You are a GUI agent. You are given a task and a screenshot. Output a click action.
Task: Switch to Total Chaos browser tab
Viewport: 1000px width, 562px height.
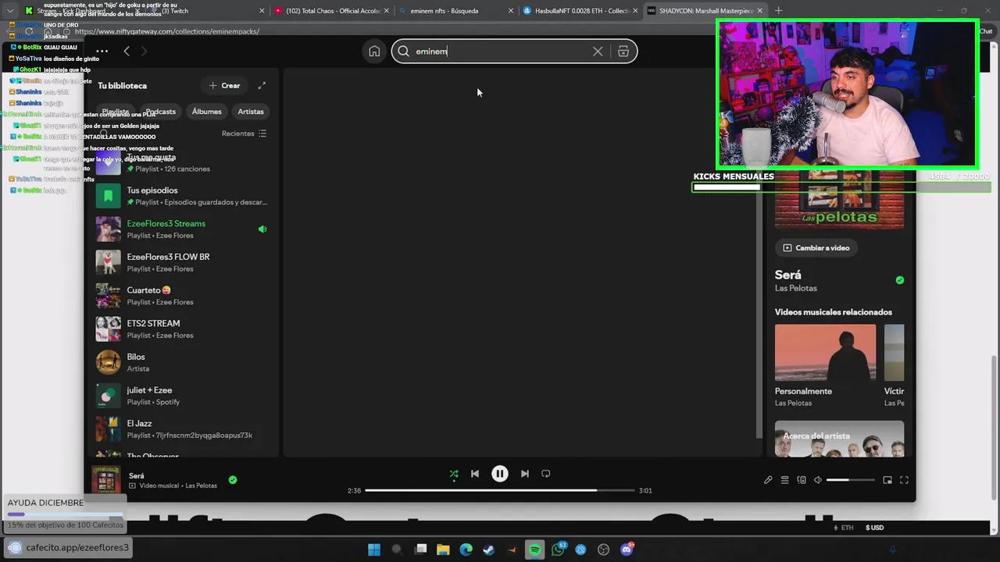[x=332, y=11]
